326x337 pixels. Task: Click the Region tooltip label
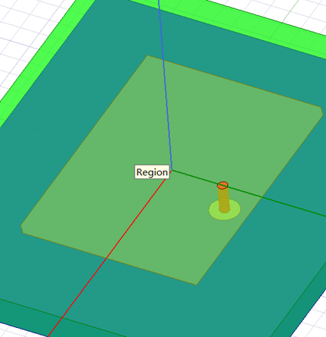coord(152,172)
